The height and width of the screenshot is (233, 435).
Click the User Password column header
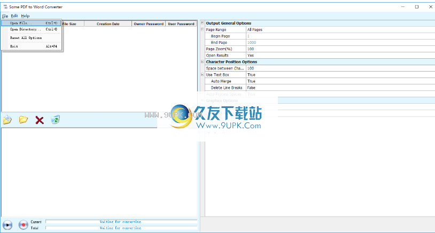point(181,24)
